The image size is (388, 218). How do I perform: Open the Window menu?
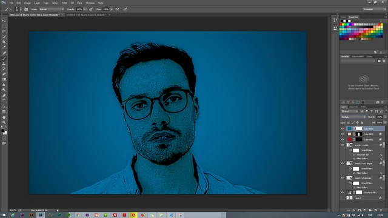point(90,3)
